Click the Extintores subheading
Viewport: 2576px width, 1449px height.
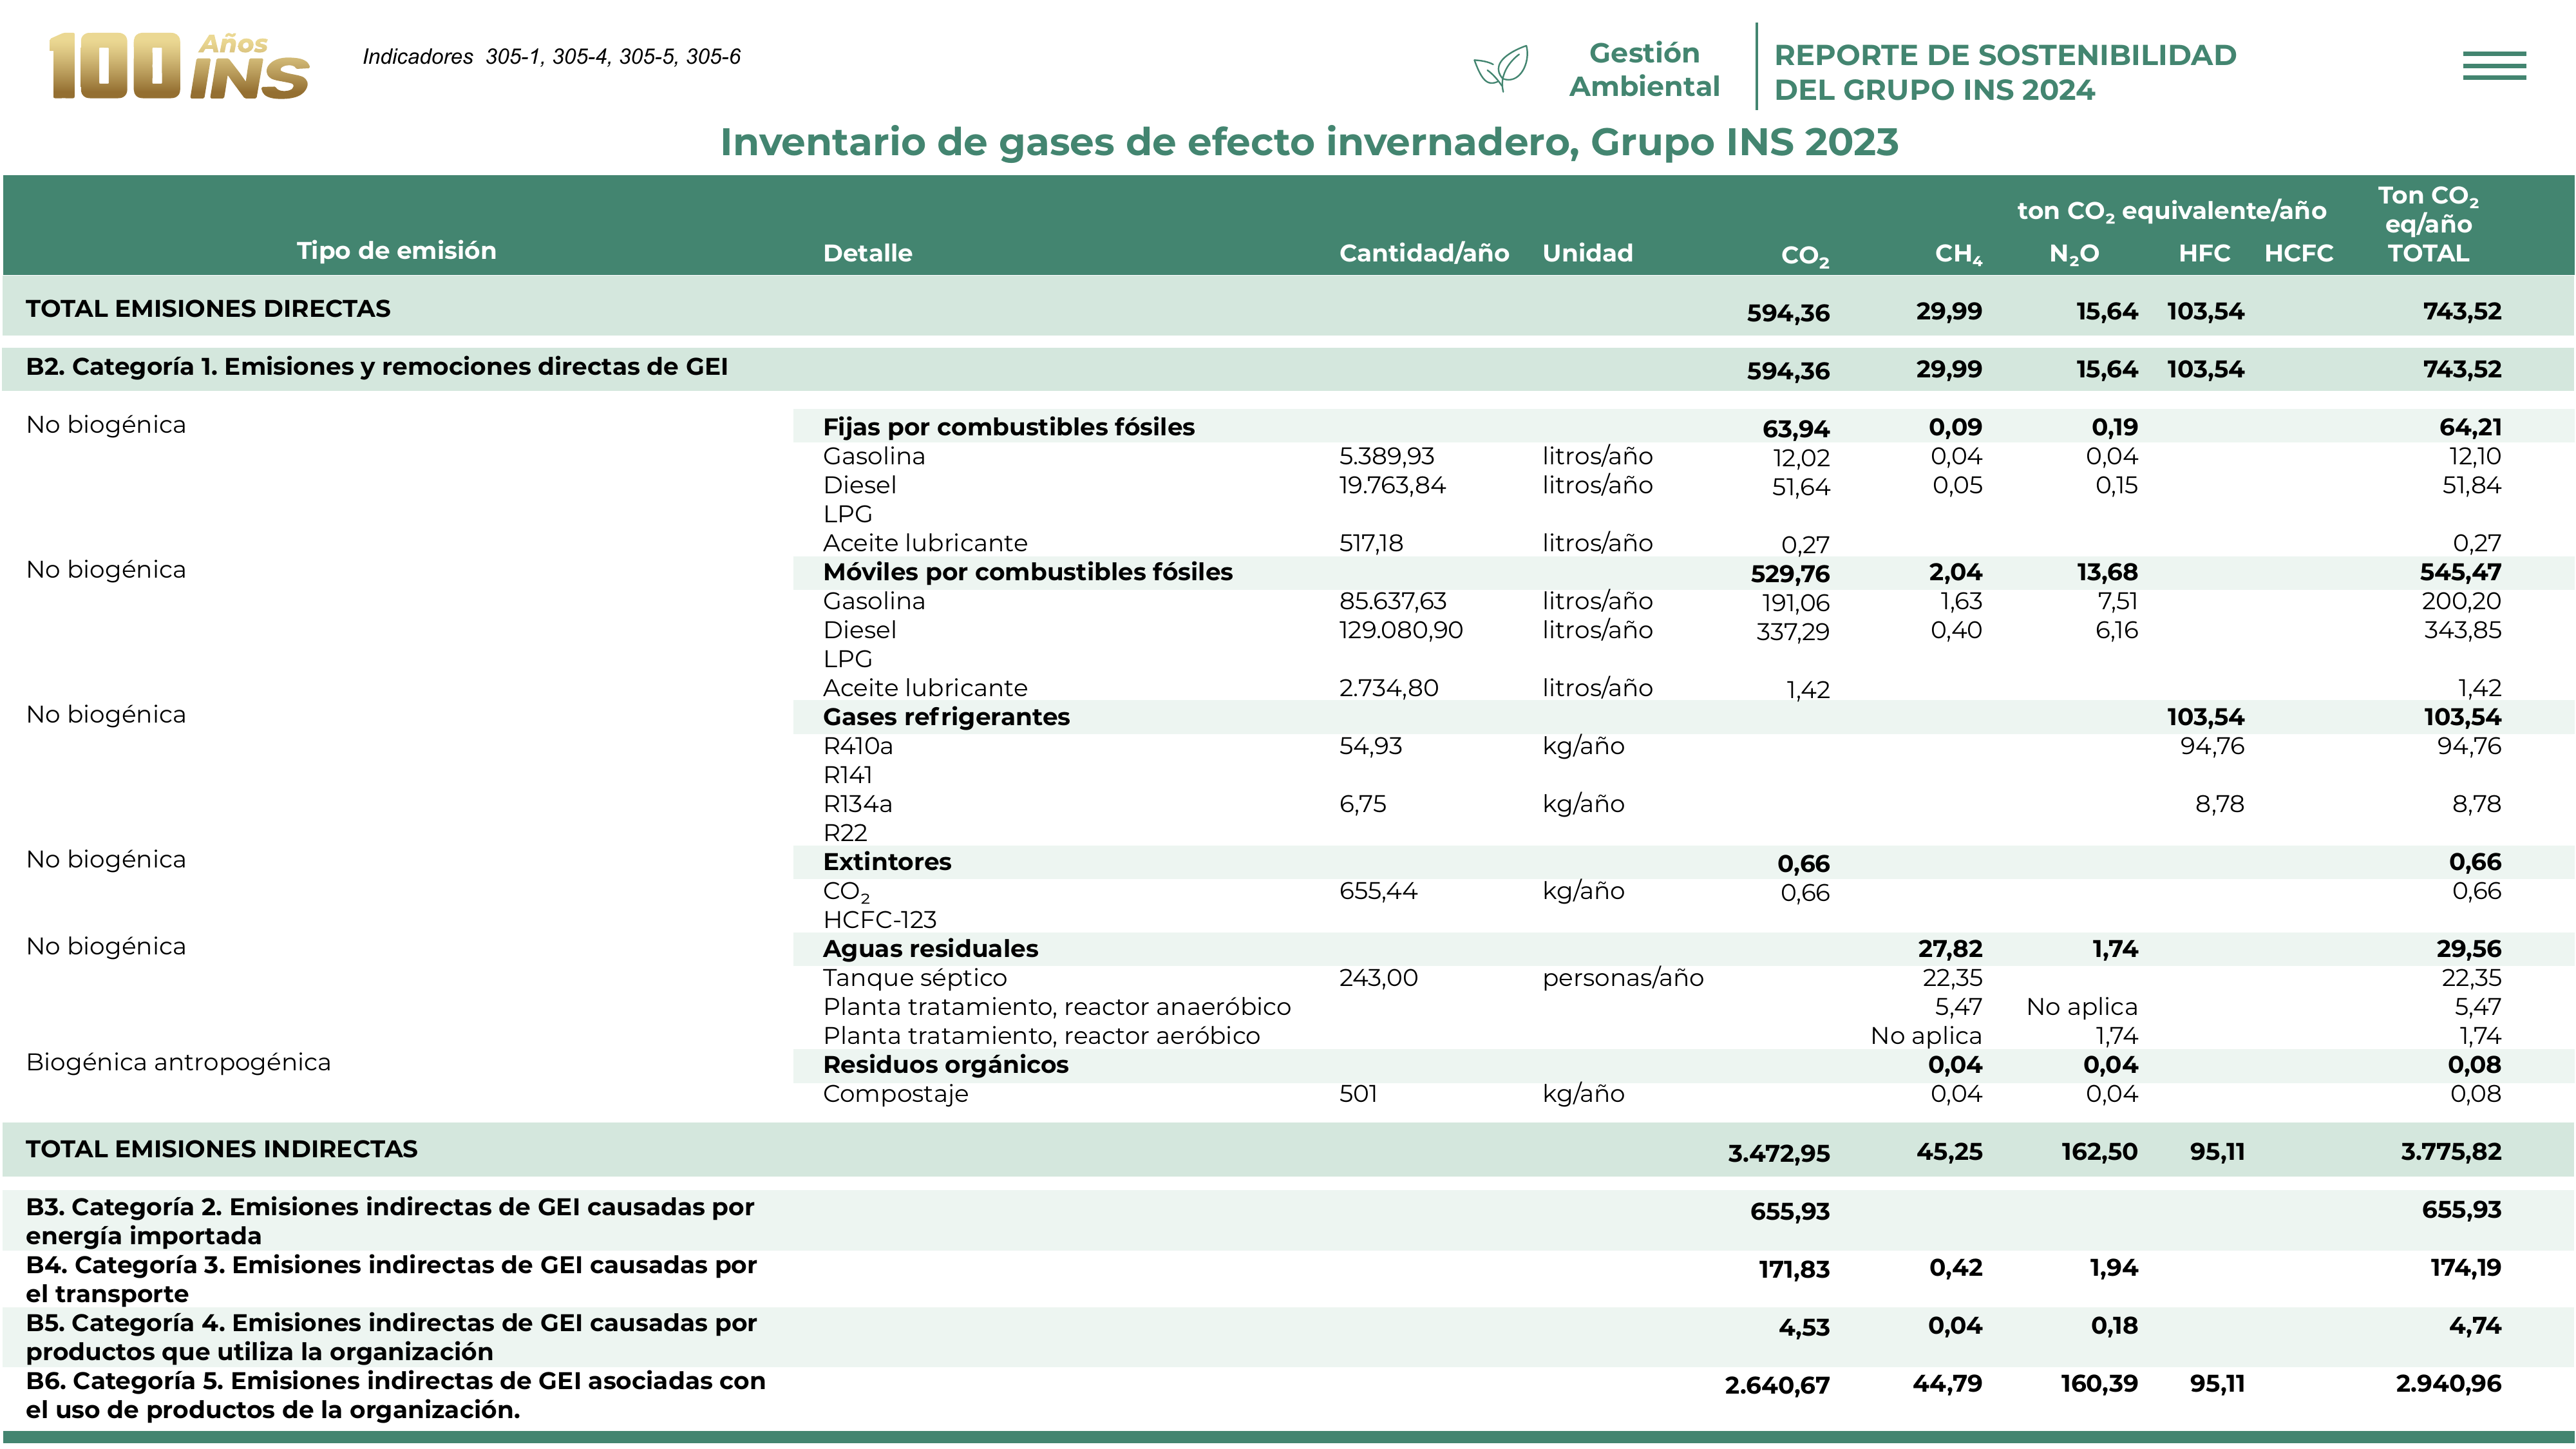pyautogui.click(x=886, y=862)
